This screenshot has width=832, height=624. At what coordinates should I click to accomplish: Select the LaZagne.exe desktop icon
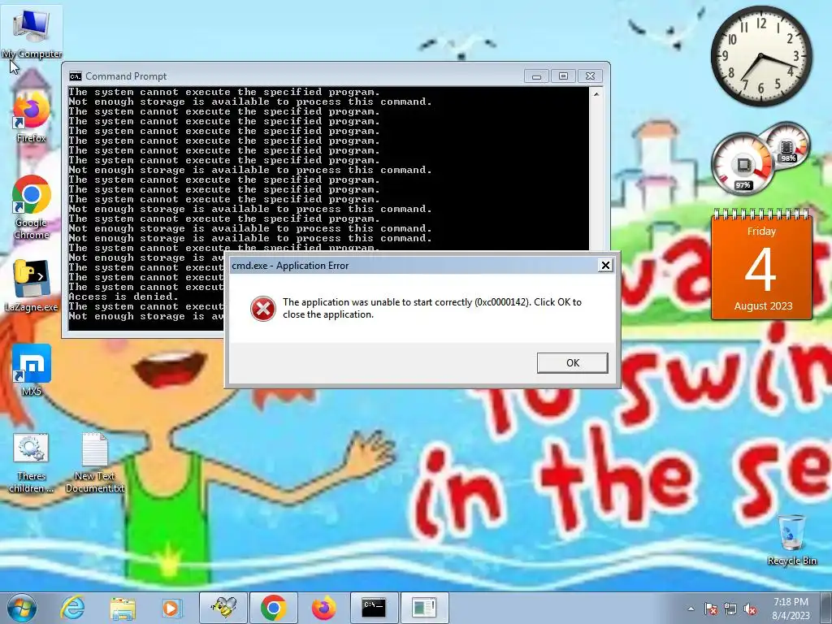32,285
